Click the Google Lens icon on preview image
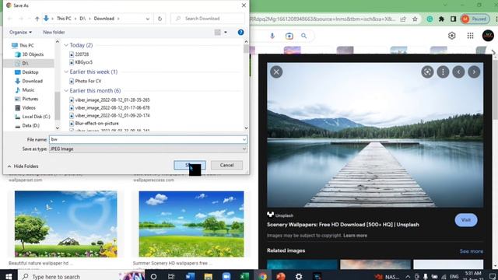 coord(427,72)
